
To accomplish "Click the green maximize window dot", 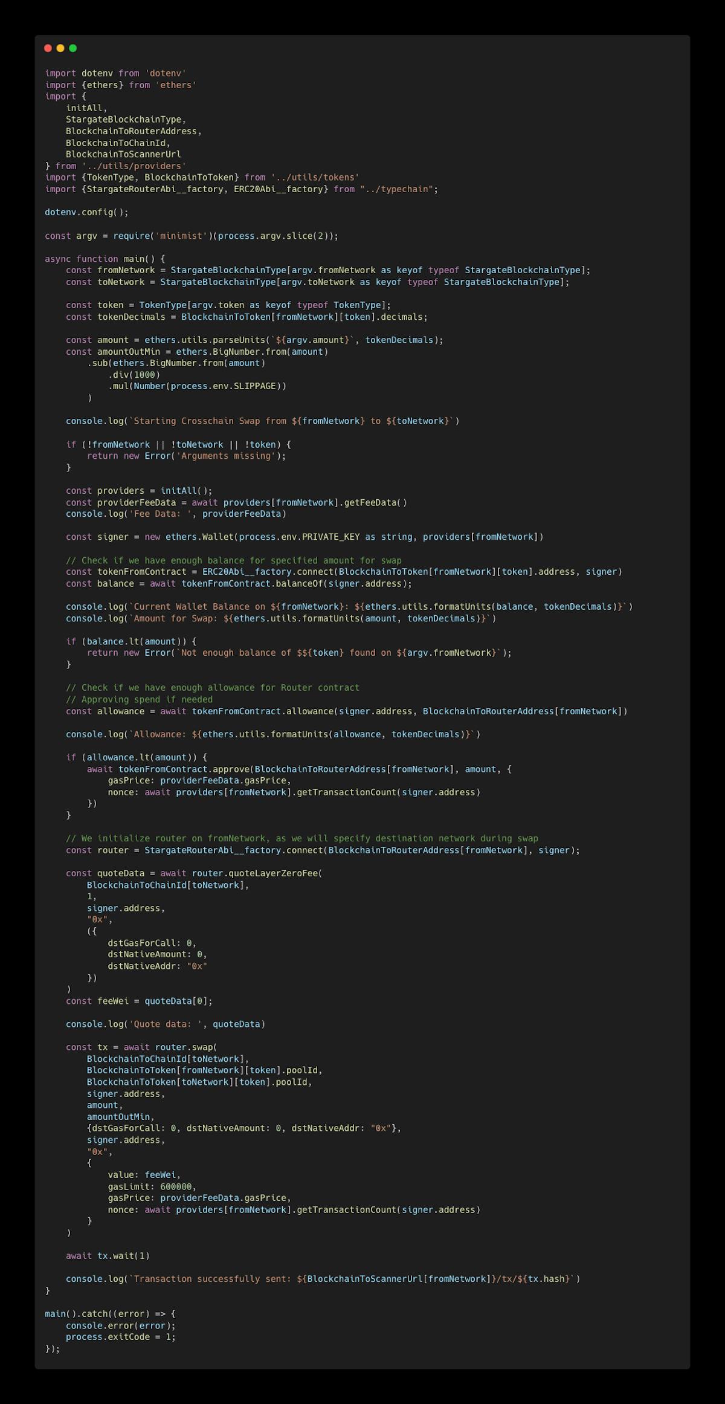I will (73, 48).
